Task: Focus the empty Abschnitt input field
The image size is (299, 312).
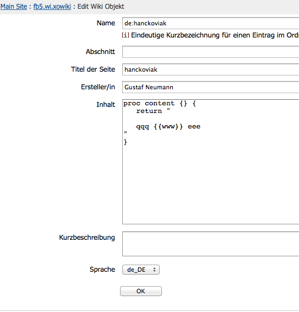Action: [211, 52]
